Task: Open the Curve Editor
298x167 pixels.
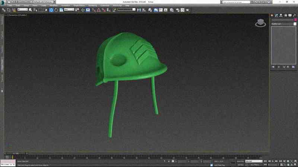Action: (x=161, y=10)
